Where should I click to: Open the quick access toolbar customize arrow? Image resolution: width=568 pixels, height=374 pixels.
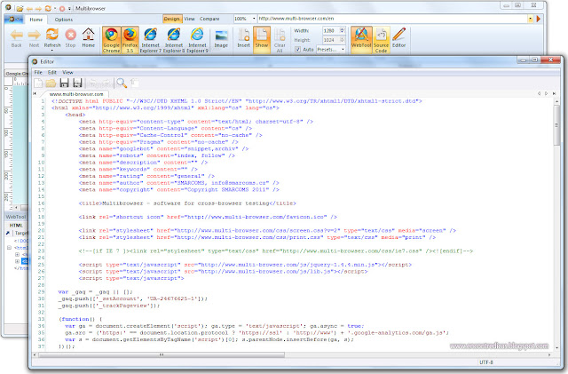point(69,8)
